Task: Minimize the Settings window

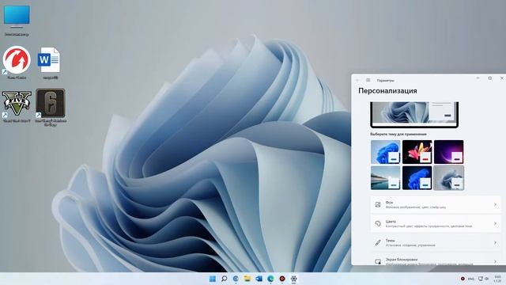Action: pos(478,78)
